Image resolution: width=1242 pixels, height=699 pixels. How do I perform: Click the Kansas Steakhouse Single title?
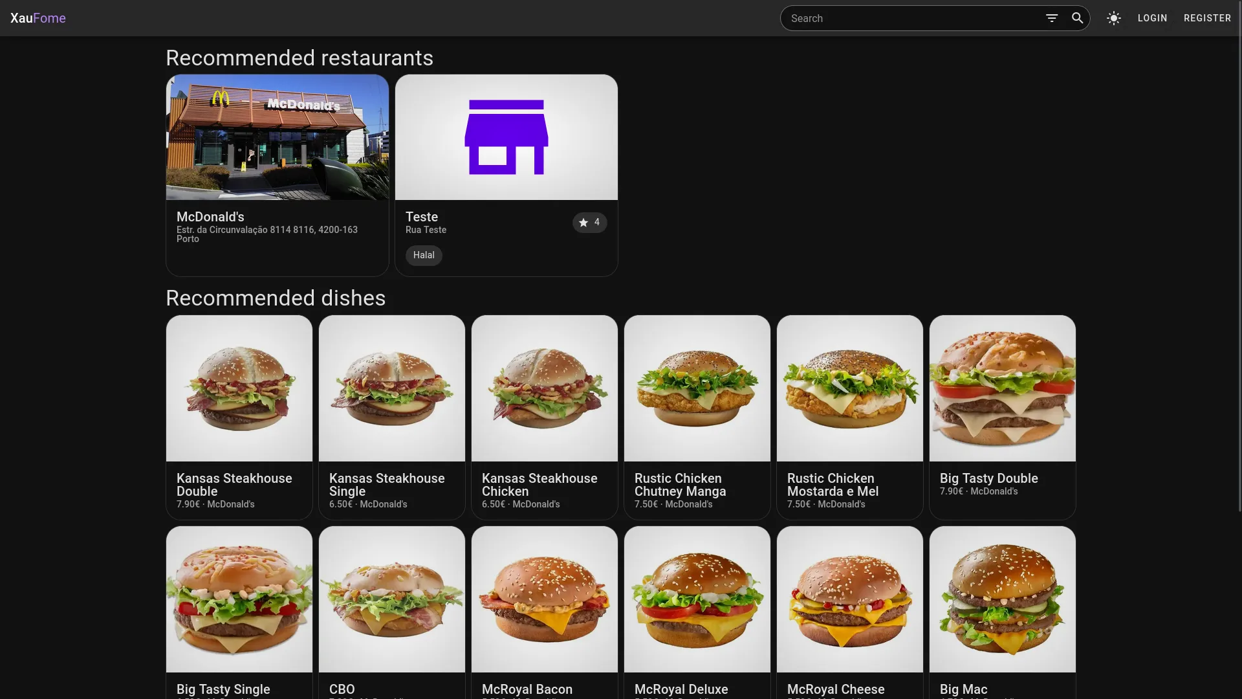tap(387, 485)
